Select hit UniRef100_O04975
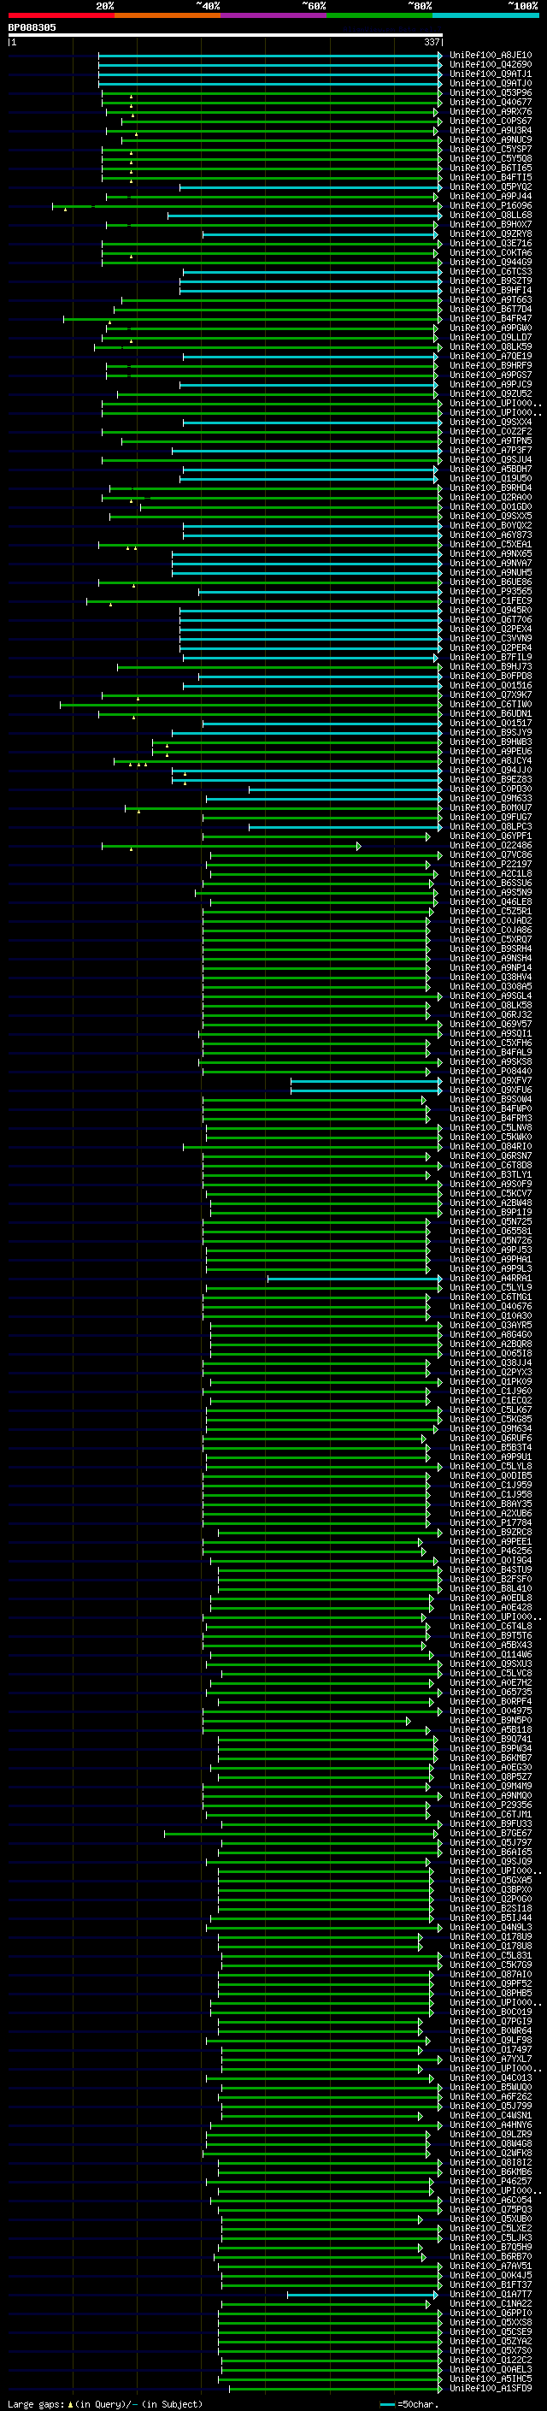 point(491,1710)
